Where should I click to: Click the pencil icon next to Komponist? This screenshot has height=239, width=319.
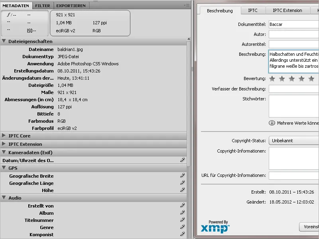coord(182,235)
